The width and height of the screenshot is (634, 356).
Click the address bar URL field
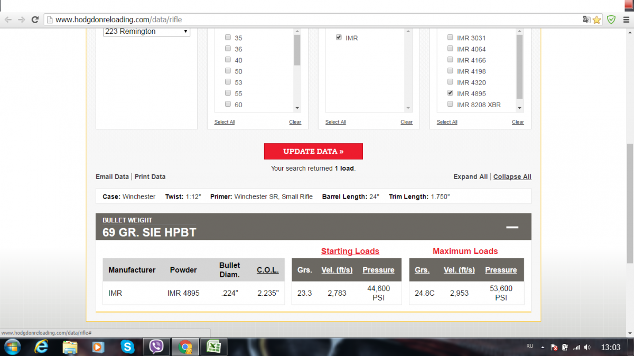[x=312, y=20]
